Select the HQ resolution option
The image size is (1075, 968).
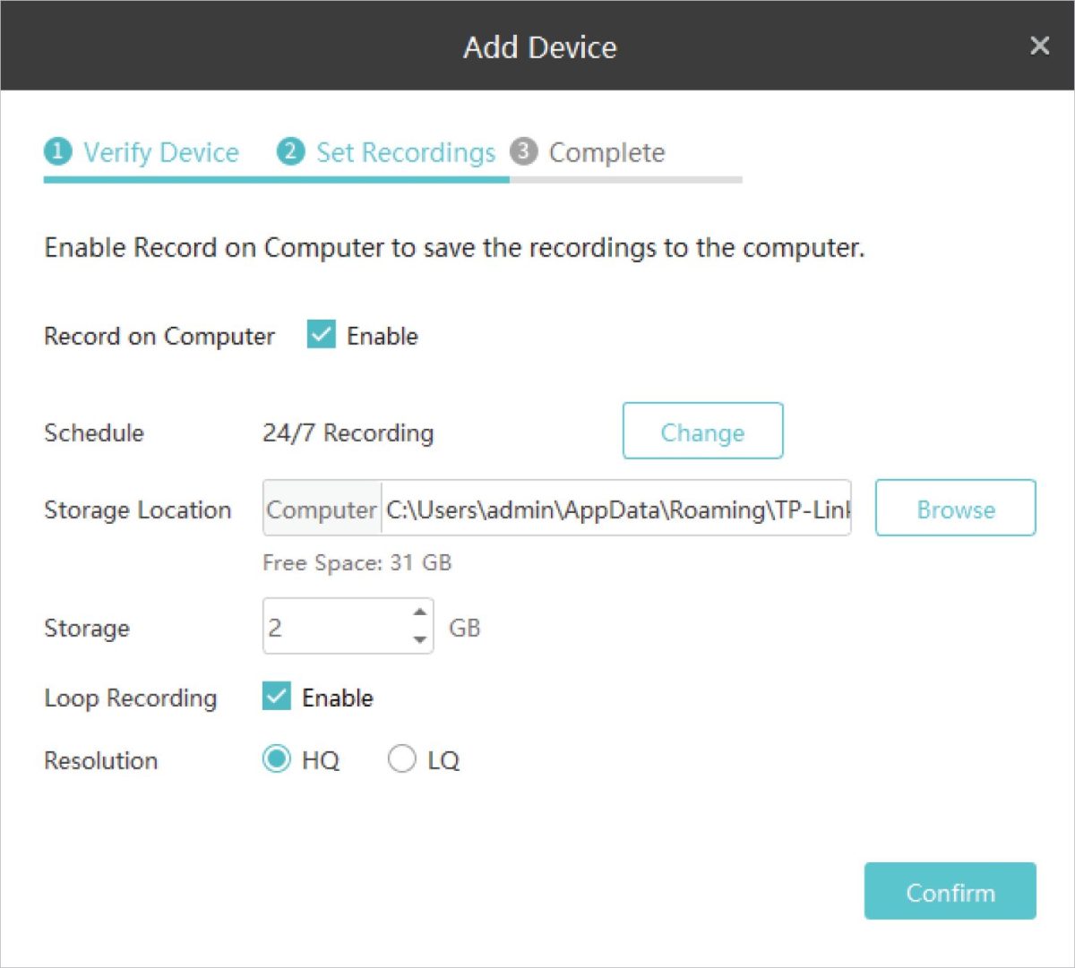click(276, 758)
